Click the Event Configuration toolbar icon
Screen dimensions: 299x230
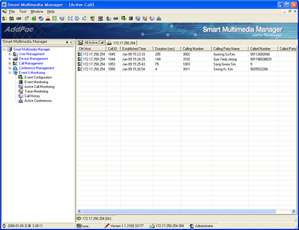point(124,19)
